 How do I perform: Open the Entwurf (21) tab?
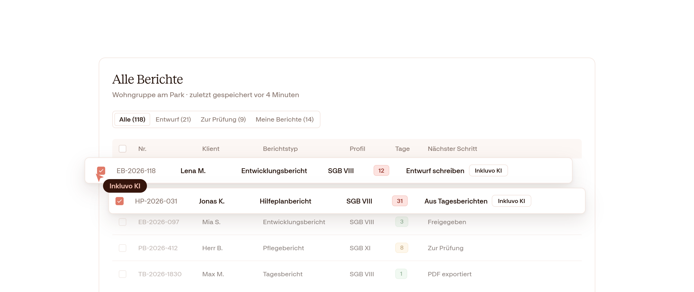coord(173,119)
